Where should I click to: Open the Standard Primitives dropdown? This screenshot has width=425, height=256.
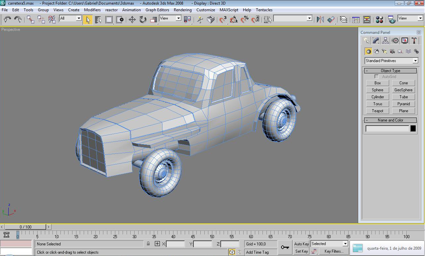coord(415,61)
